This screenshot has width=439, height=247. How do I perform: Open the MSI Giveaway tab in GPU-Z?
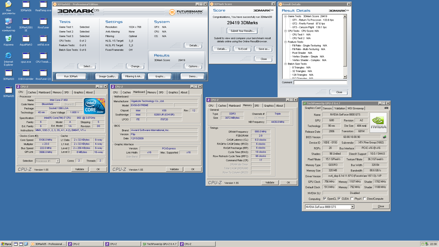(356, 108)
